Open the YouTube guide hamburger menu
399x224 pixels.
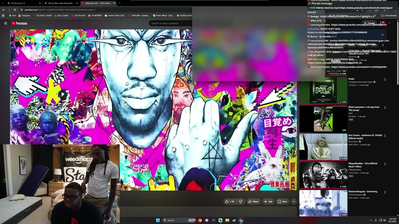click(5, 23)
